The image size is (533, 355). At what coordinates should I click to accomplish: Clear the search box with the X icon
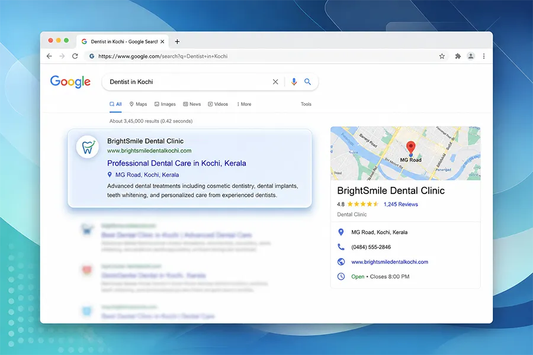click(275, 82)
